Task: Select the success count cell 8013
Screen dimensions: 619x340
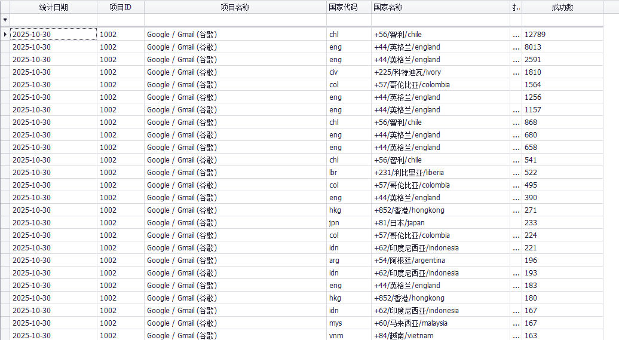Action: point(562,47)
